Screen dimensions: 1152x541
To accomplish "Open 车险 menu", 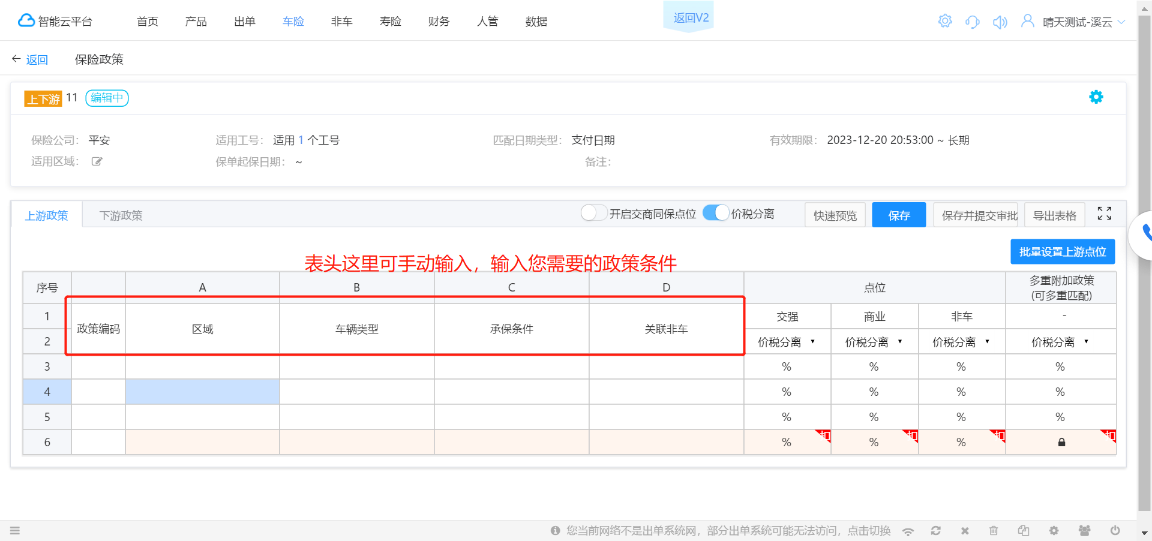I will coord(293,22).
